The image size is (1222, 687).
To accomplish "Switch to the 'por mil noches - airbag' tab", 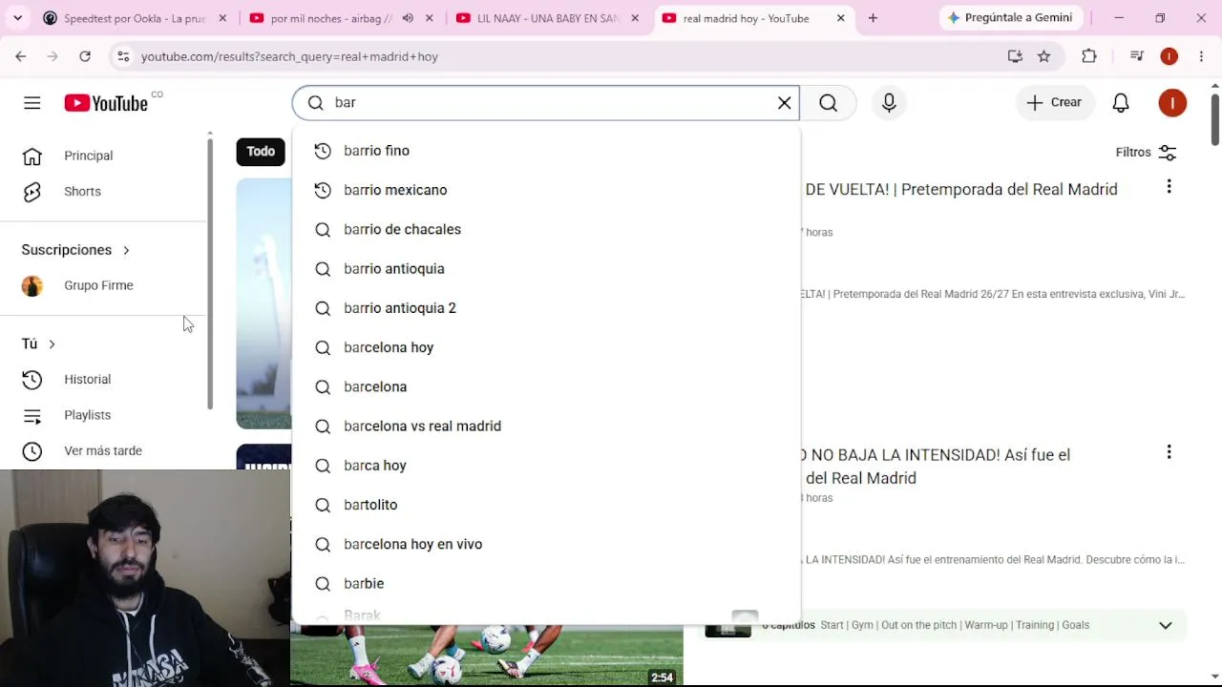I will pyautogui.click(x=331, y=18).
